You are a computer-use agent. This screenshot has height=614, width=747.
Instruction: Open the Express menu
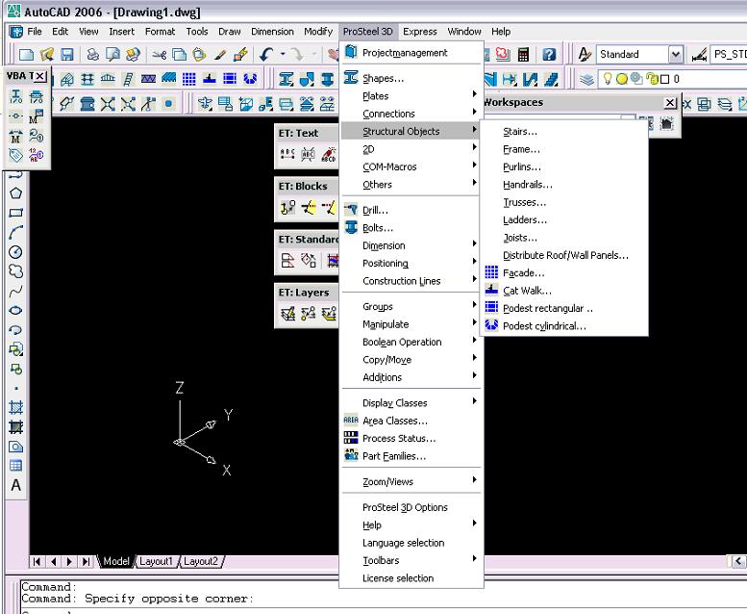[x=420, y=32]
